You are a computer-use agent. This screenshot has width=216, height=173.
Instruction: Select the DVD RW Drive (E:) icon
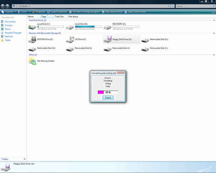(x=33, y=40)
